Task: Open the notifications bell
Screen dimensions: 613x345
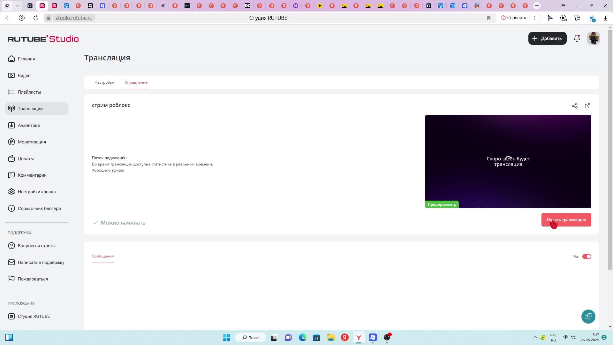Action: tap(577, 38)
